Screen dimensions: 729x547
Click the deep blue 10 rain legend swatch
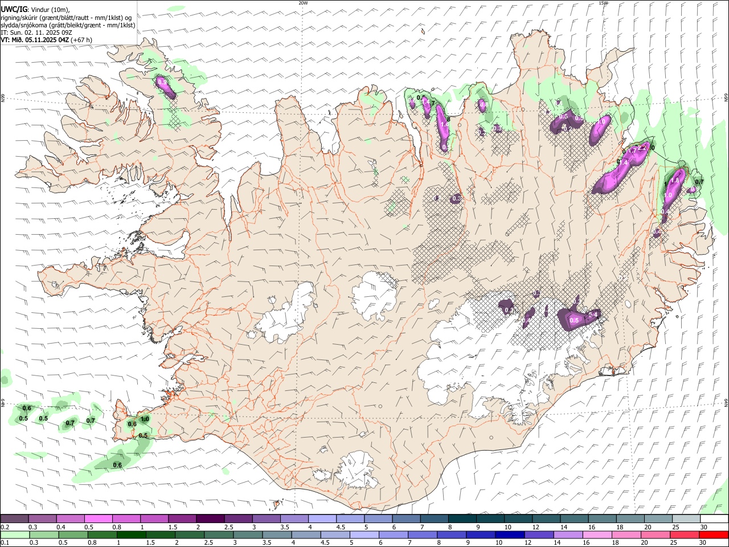point(510,534)
